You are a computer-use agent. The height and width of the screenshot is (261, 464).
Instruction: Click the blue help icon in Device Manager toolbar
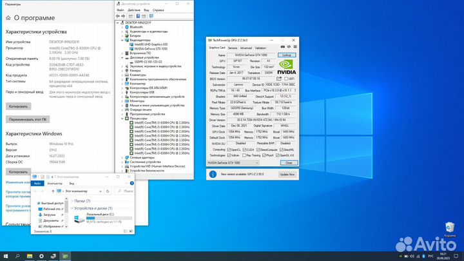[x=138, y=16]
